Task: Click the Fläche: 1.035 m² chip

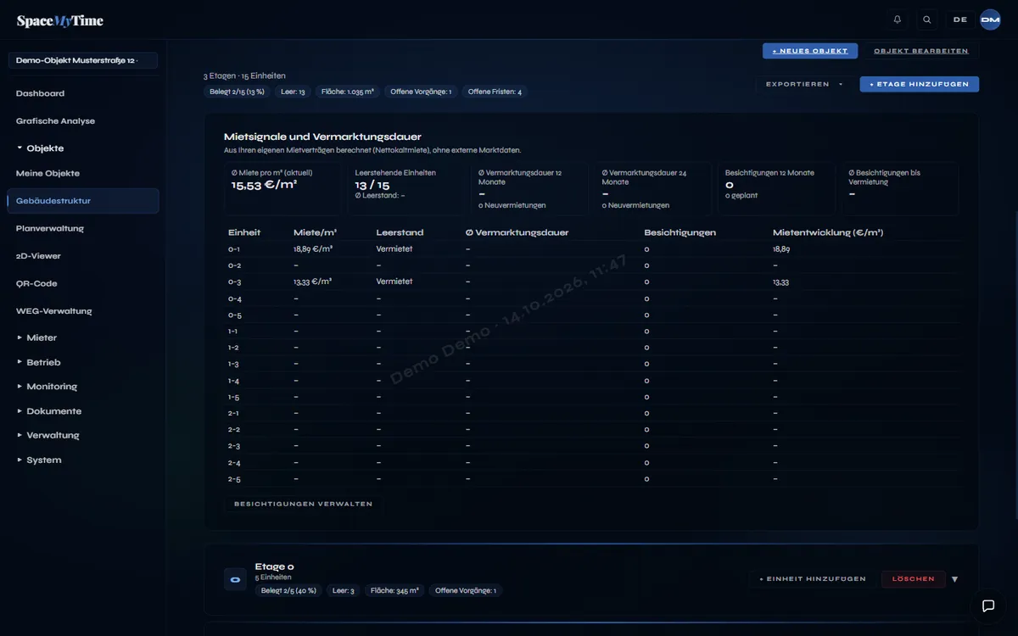Action: pyautogui.click(x=348, y=92)
